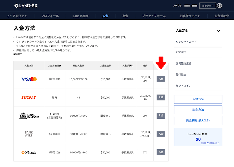Open the Land Wallet menu
Image resolution: width=234 pixels, height=167 pixels.
(x=80, y=16)
